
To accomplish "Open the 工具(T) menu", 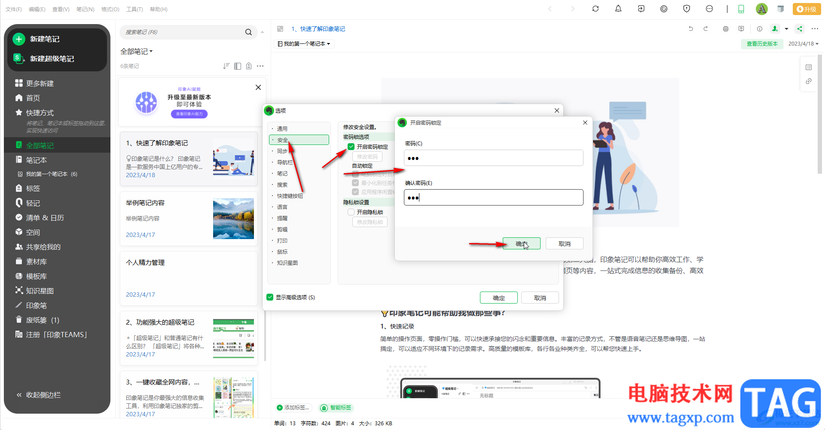I will click(x=134, y=9).
